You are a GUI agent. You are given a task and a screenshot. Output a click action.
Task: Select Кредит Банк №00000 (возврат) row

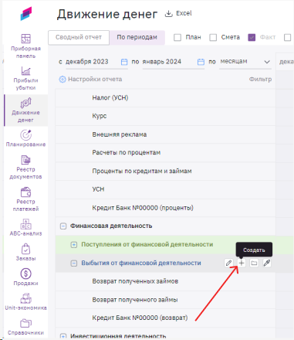[x=165, y=318]
